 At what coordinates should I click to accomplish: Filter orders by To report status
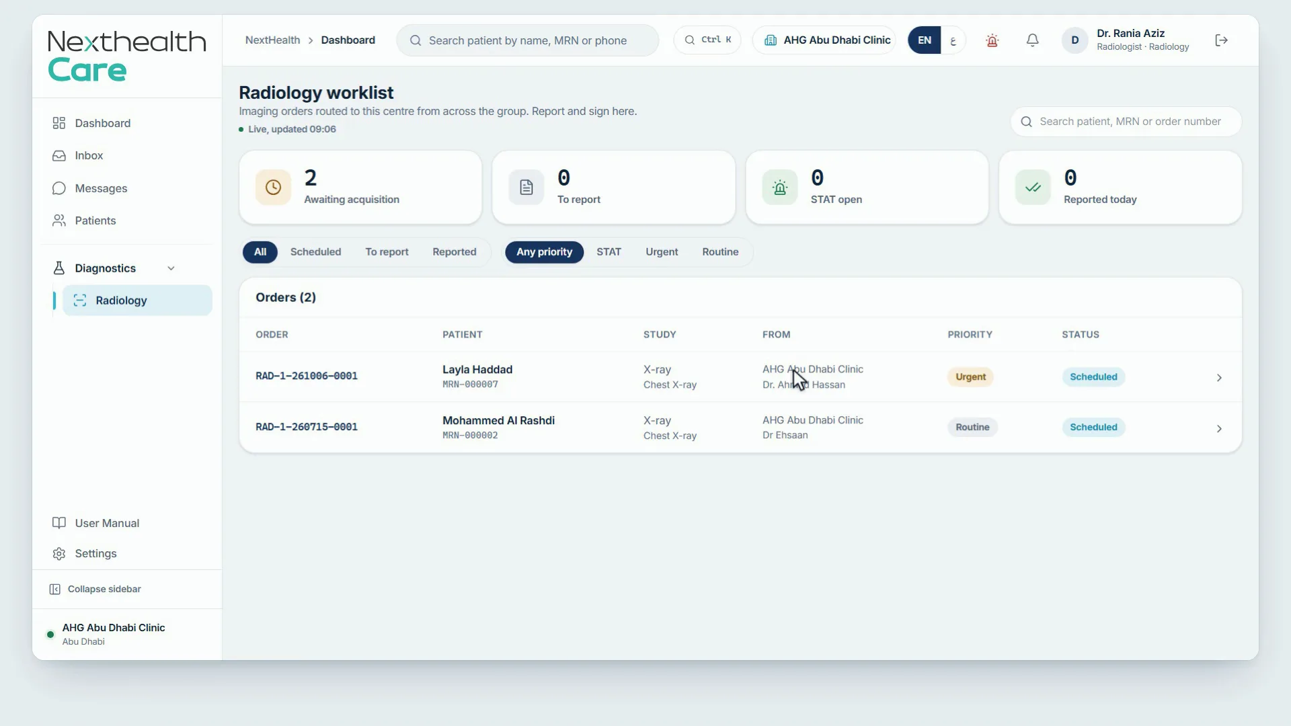pyautogui.click(x=387, y=252)
